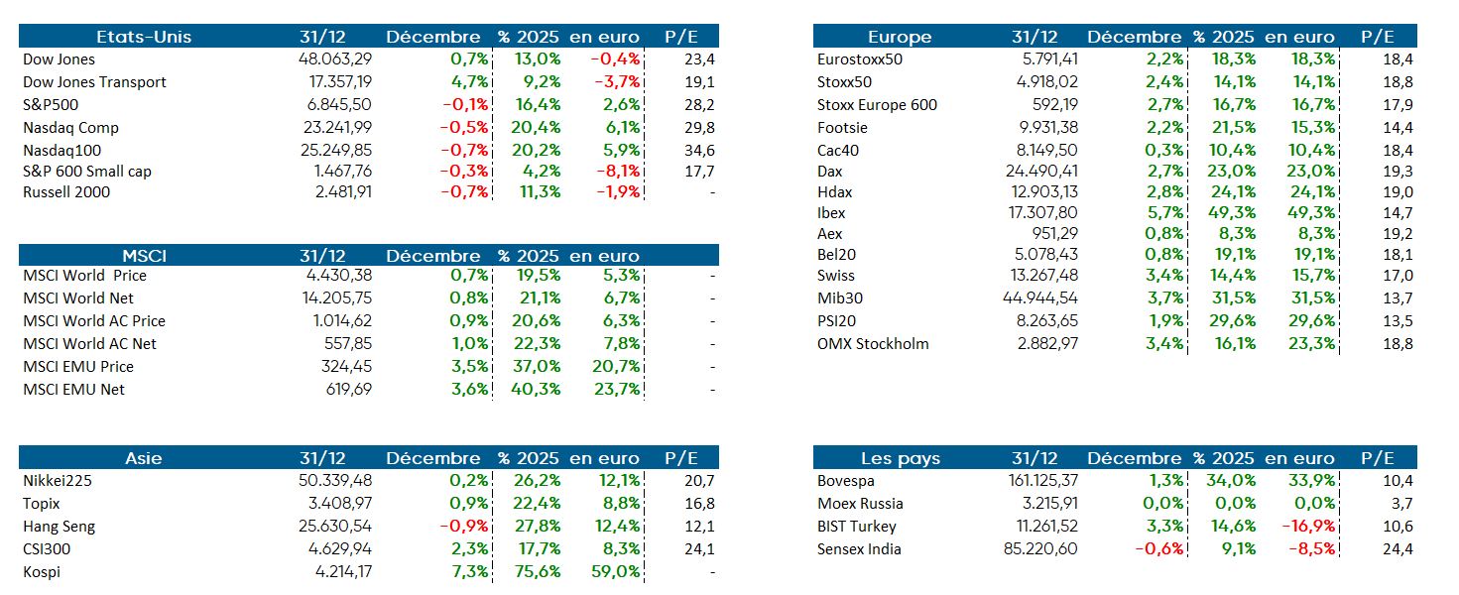Select the Dow Jones Transport row label

pos(94,82)
